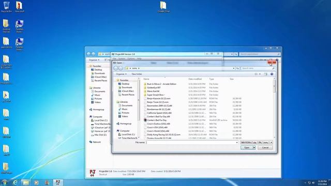Click the Project64 PJ64 icon in the Explorer details pane
Viewport: 331px width, 186px height.
[93, 173]
